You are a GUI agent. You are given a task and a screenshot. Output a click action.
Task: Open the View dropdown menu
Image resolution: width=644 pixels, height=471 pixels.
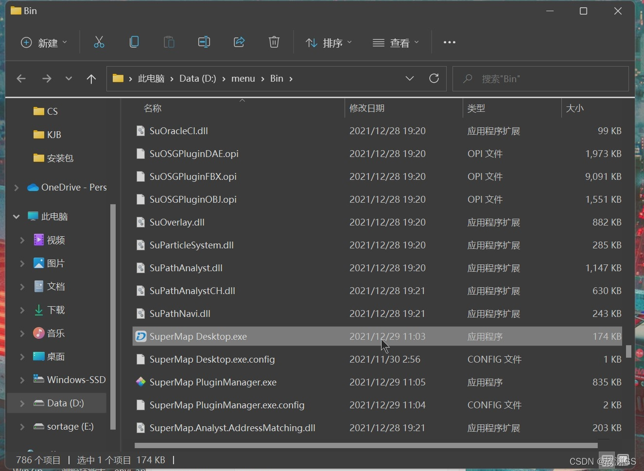pos(396,43)
